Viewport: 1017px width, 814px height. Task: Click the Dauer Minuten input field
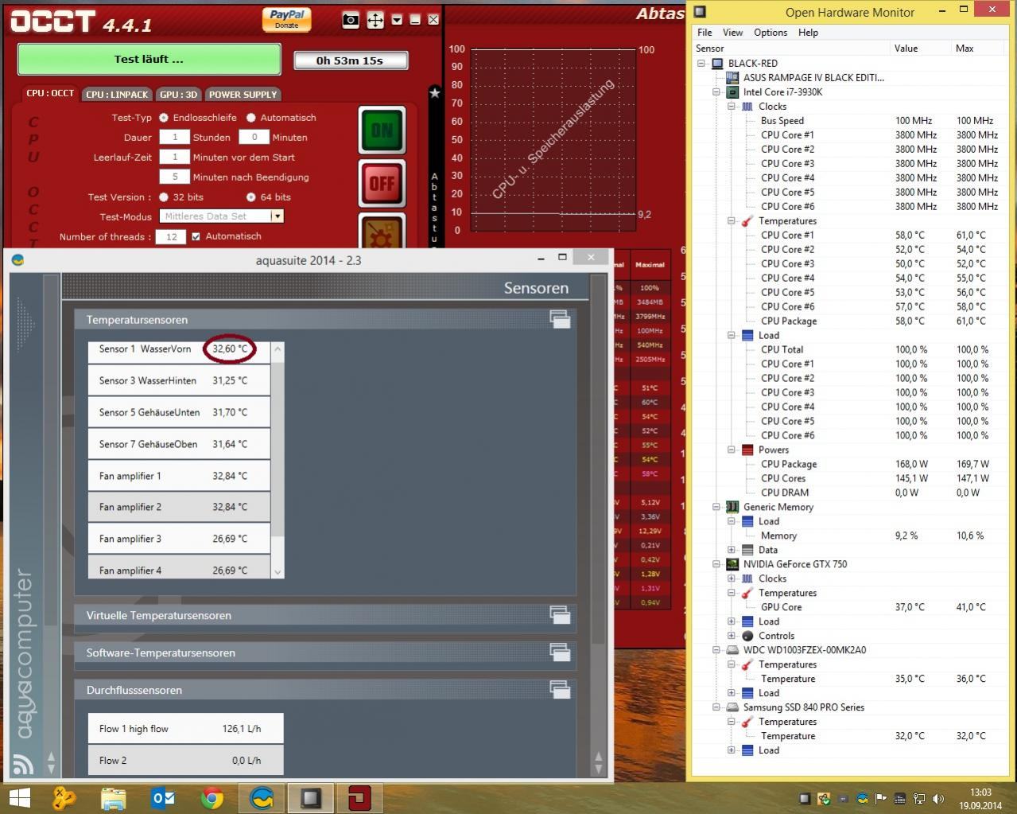[254, 137]
